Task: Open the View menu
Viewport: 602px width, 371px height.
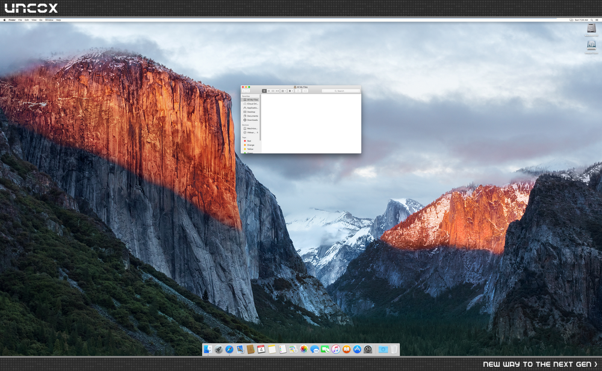Action: [34, 20]
